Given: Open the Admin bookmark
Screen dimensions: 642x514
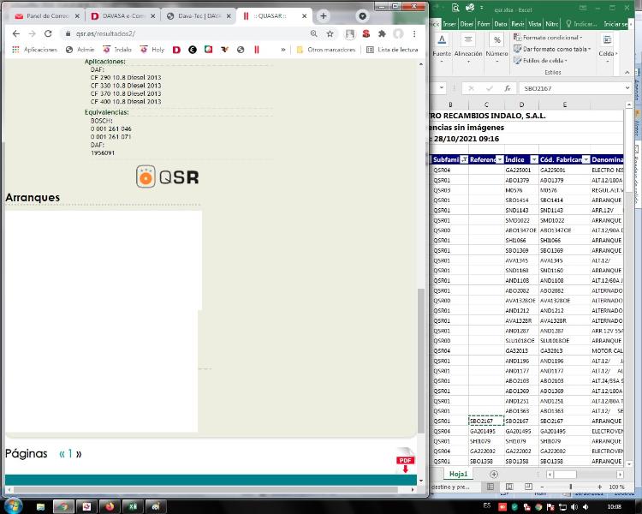Looking at the screenshot, I should pos(80,50).
